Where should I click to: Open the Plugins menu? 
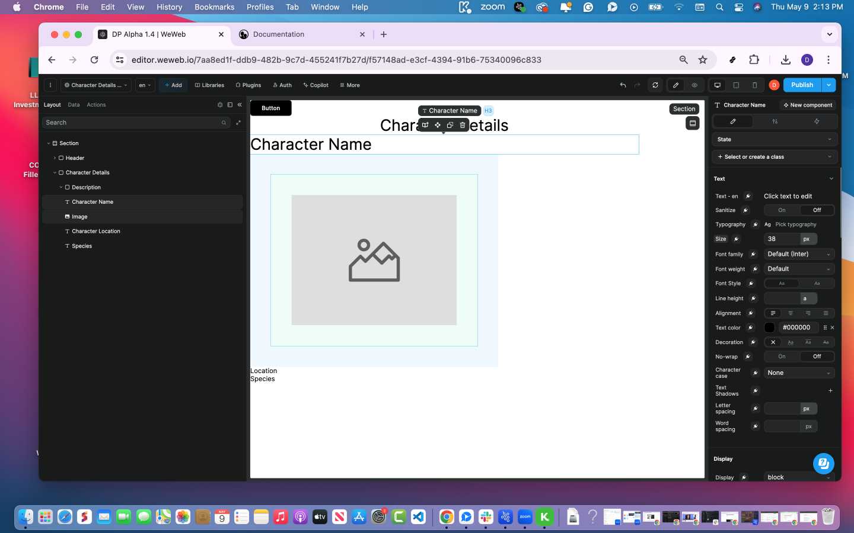point(248,85)
